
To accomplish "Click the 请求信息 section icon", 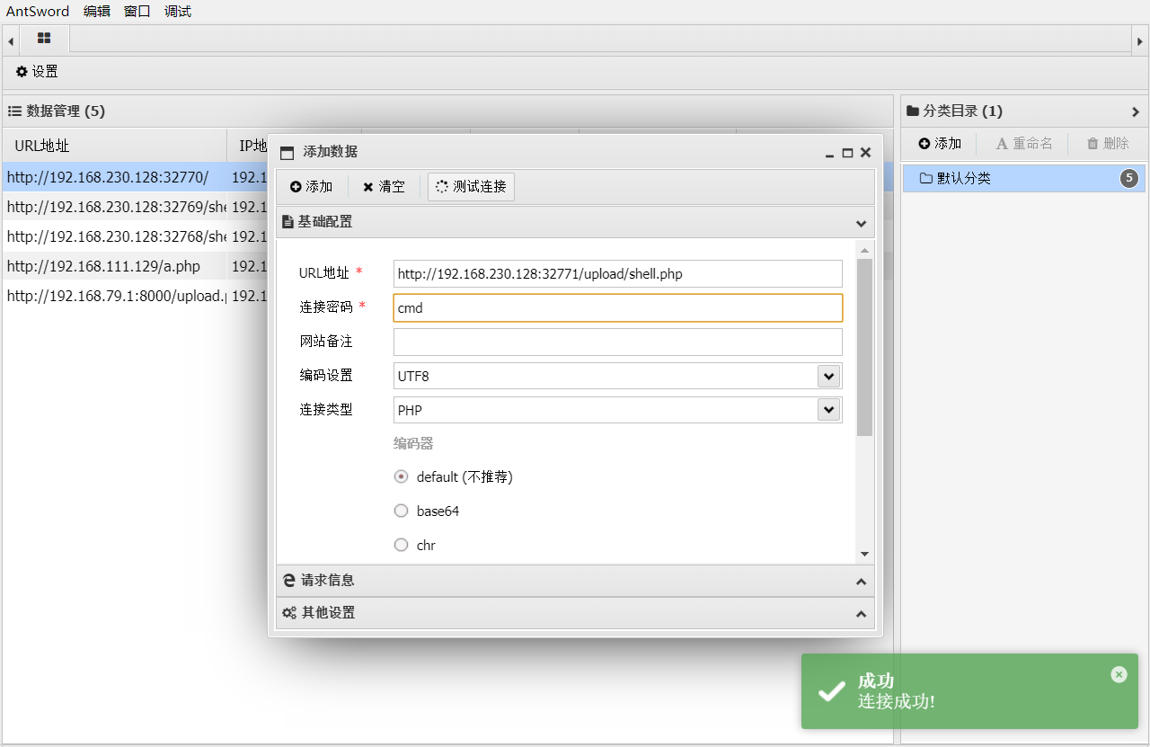I will point(289,581).
